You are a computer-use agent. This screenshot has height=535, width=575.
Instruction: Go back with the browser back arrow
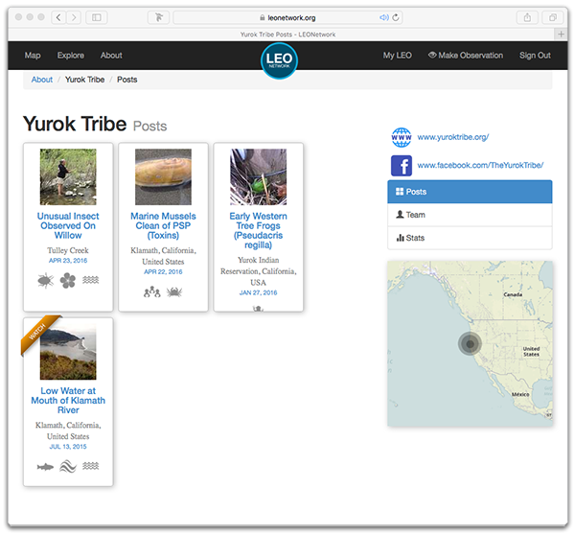(x=58, y=17)
